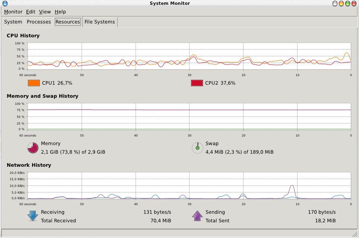359x238 pixels.
Task: Switch to the System tab
Action: [x=13, y=22]
